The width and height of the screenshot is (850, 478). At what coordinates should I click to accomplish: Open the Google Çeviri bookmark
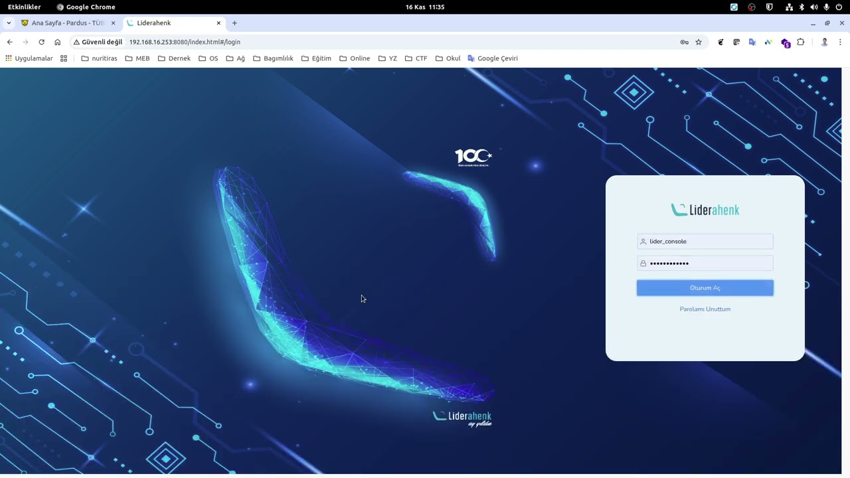click(x=492, y=58)
